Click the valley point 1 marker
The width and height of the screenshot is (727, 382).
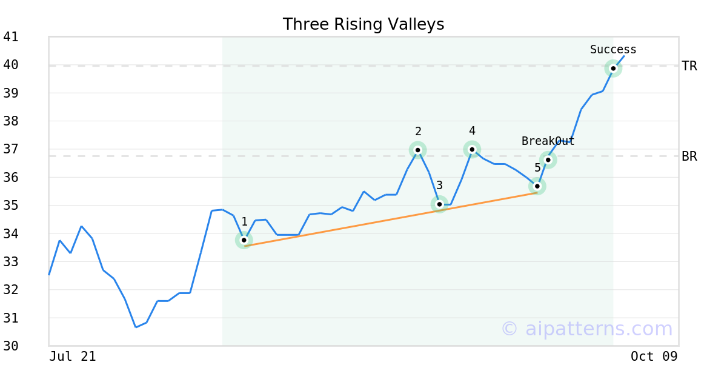[x=244, y=240]
